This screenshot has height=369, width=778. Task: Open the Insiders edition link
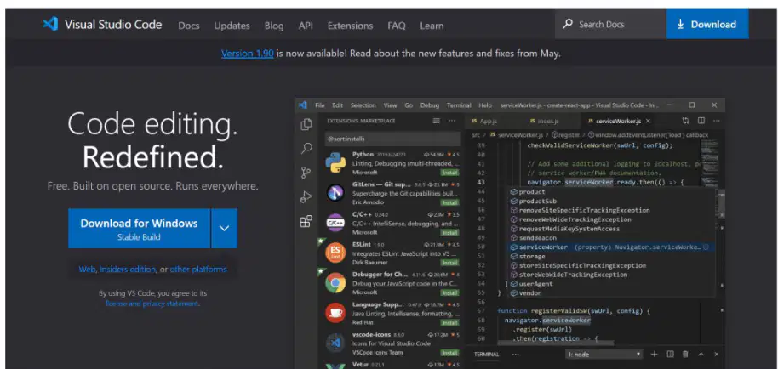tap(128, 270)
